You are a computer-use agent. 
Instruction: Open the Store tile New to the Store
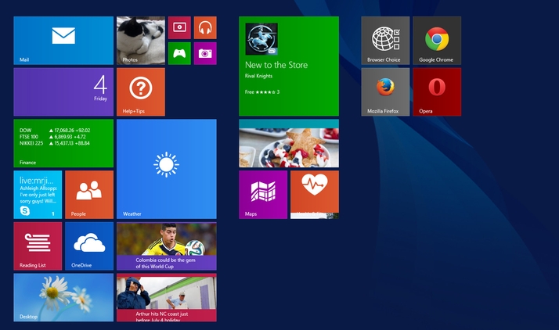(x=289, y=66)
